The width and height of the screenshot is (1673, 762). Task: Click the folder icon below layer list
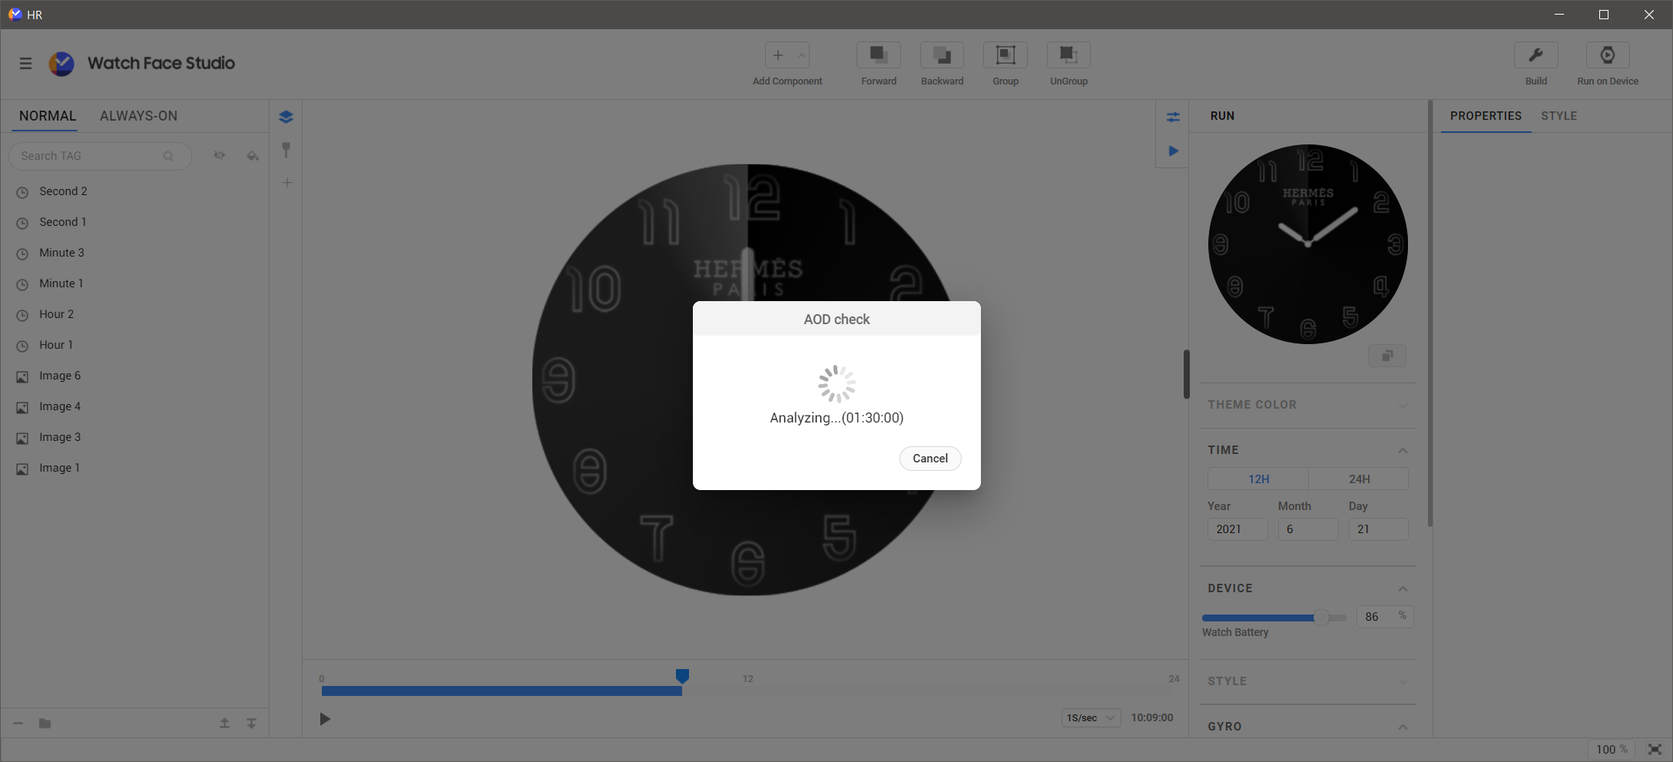pos(45,724)
